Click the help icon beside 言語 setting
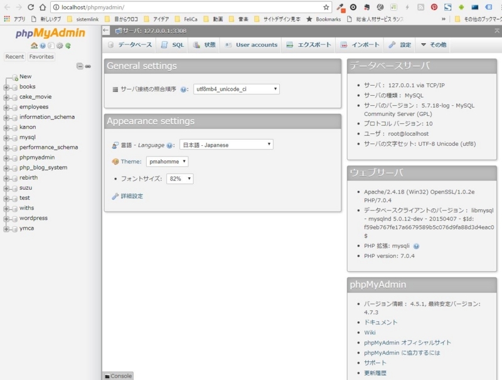 (168, 145)
